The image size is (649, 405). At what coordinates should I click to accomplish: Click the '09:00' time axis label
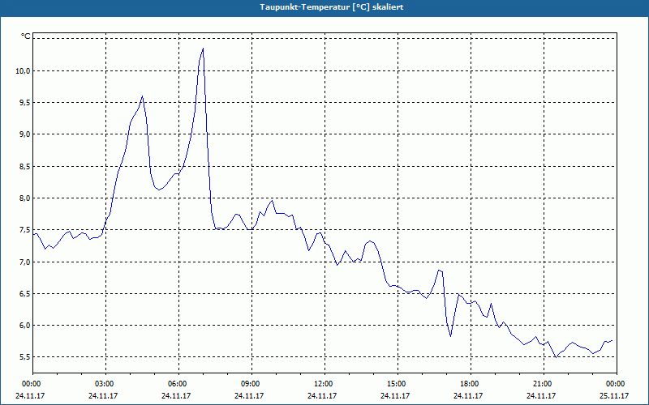click(x=251, y=384)
